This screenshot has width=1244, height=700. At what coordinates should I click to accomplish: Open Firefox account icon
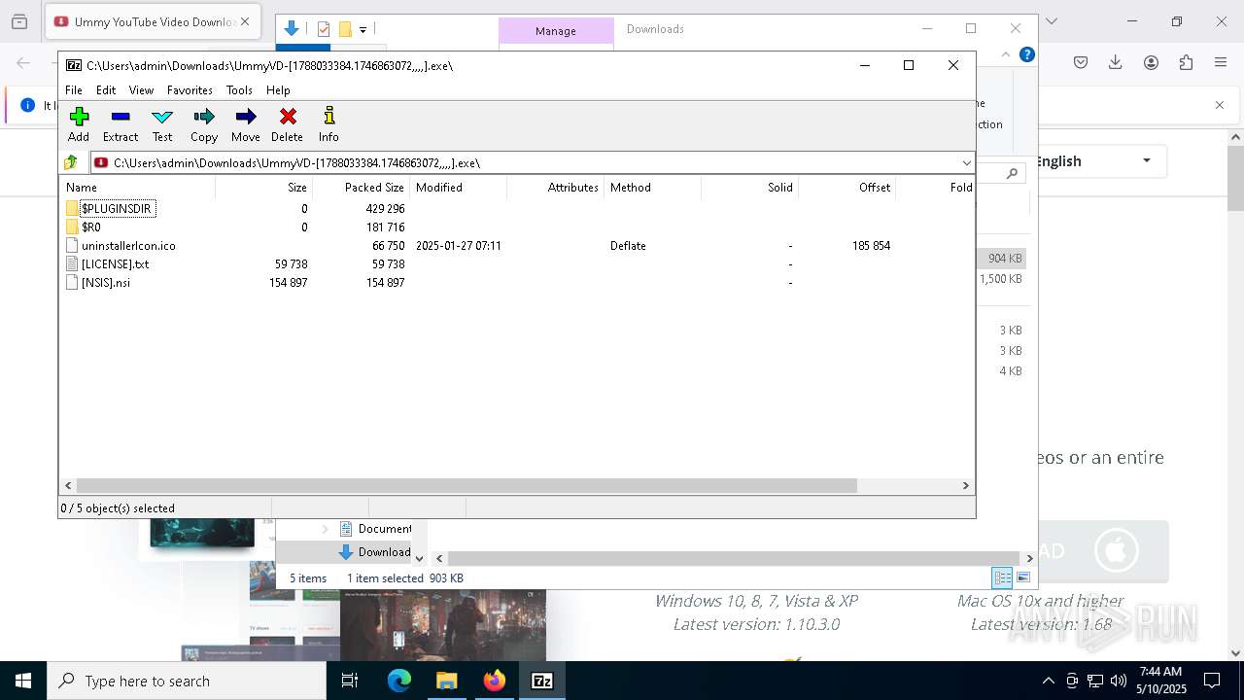click(x=1151, y=62)
